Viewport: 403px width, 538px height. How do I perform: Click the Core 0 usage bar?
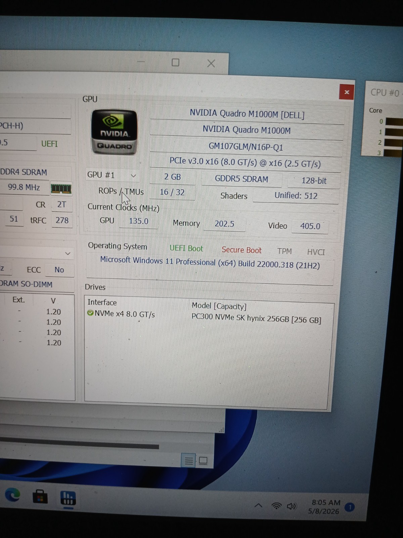394,121
